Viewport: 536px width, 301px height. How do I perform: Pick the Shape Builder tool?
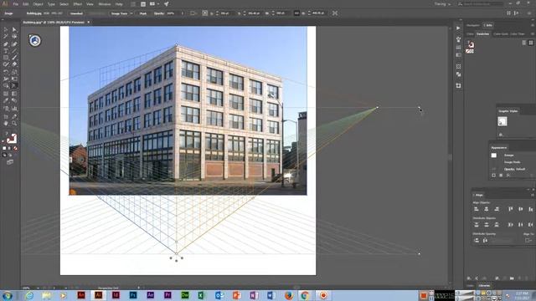6,86
